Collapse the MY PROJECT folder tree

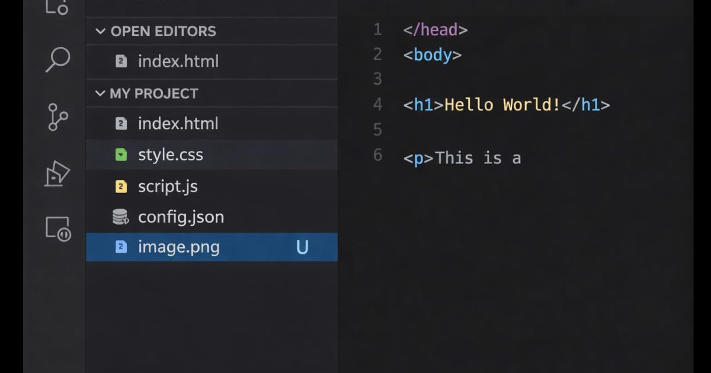pyautogui.click(x=100, y=93)
